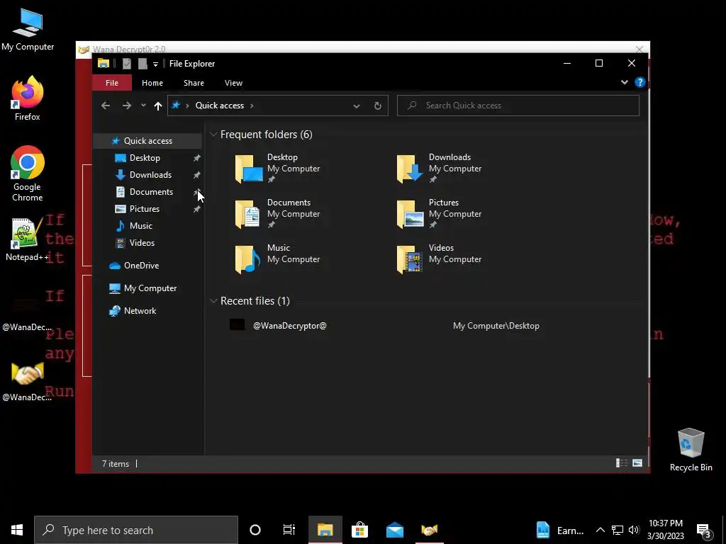This screenshot has height=544, width=726.
Task: Select Downloads in the navigation pane
Action: pos(150,175)
